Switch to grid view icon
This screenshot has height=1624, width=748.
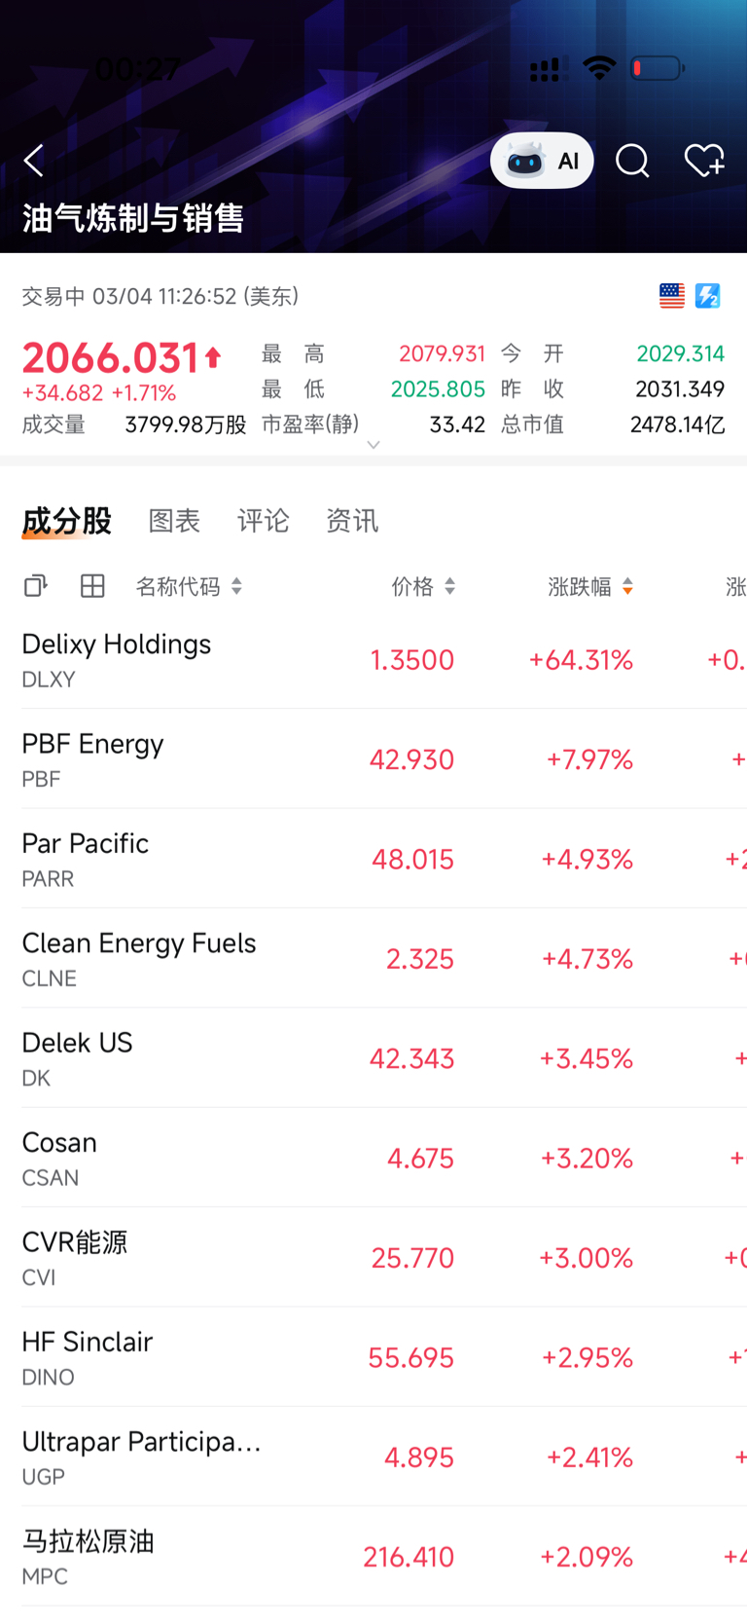click(x=92, y=586)
